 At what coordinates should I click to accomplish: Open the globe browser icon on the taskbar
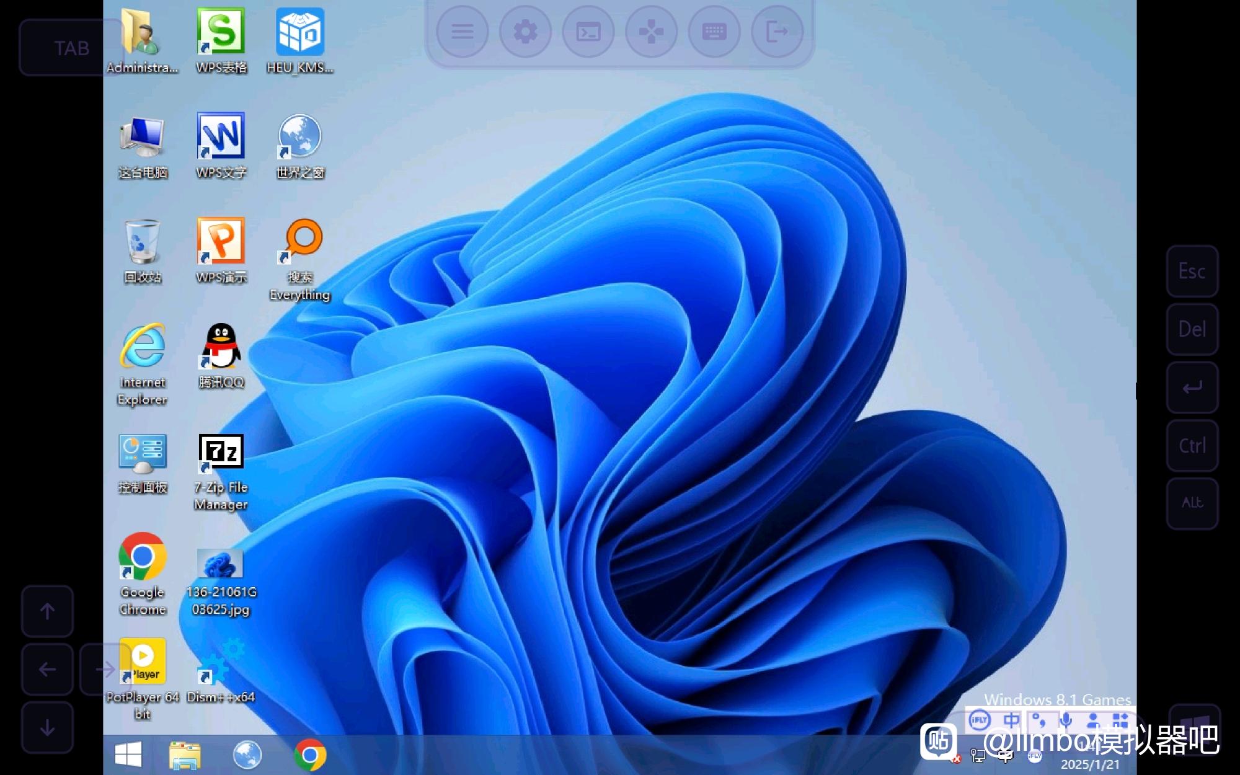247,755
